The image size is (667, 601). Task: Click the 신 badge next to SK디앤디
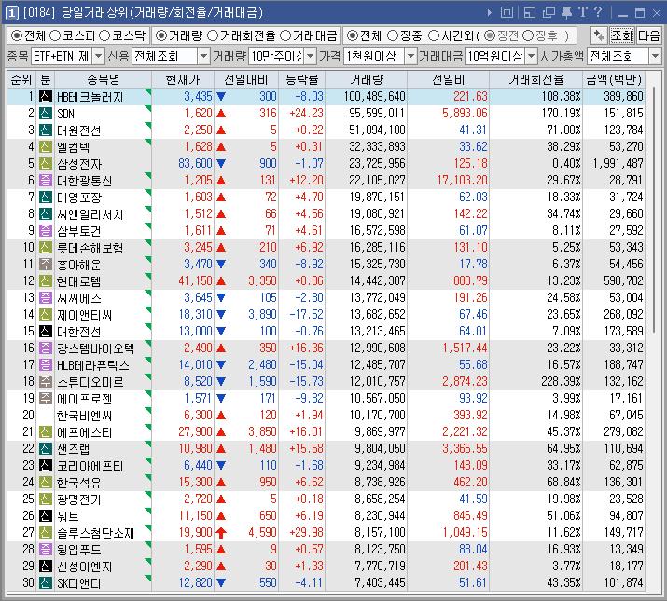tap(46, 582)
